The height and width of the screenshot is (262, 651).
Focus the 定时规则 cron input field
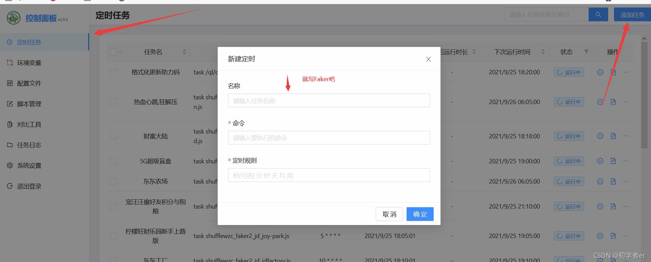pos(329,175)
